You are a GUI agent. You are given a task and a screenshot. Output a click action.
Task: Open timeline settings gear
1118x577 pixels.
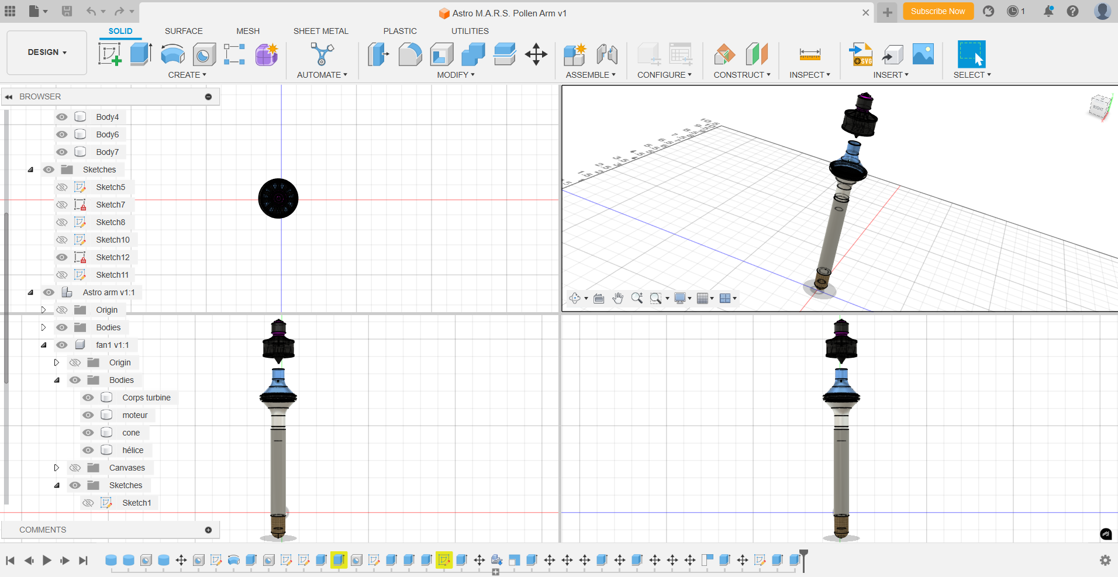pyautogui.click(x=1105, y=560)
